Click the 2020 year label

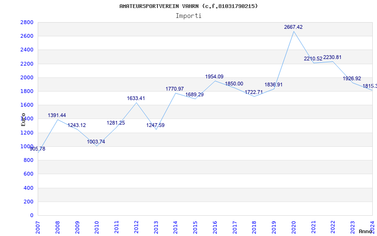point(294,228)
